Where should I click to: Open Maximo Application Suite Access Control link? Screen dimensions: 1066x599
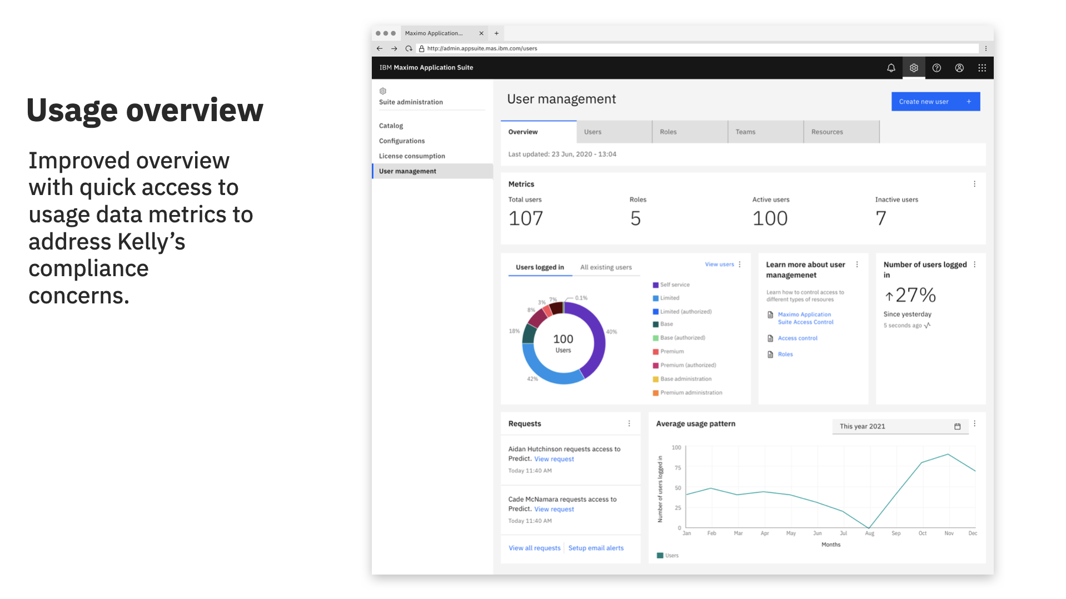pyautogui.click(x=805, y=318)
